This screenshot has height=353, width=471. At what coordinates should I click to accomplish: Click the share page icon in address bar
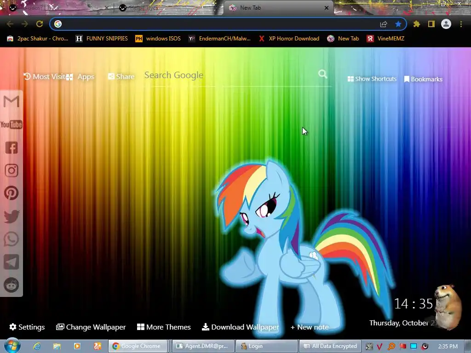(384, 24)
